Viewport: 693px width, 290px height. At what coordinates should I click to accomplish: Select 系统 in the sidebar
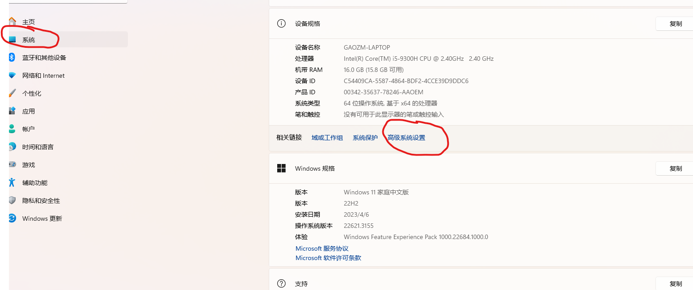(68, 40)
